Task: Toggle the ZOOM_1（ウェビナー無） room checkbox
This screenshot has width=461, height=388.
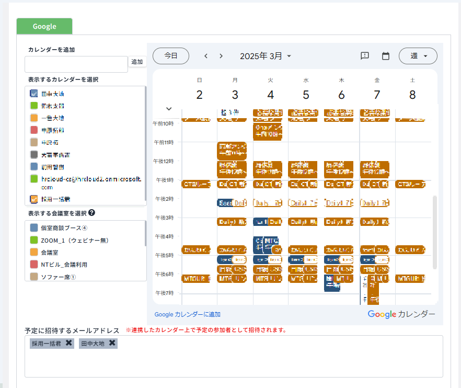Action: (34, 240)
